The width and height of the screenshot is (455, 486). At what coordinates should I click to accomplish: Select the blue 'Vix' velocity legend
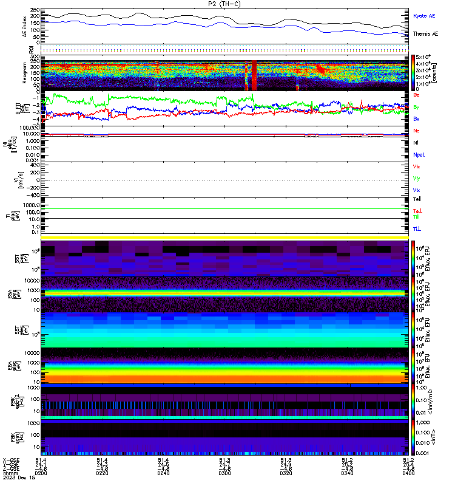pos(416,190)
